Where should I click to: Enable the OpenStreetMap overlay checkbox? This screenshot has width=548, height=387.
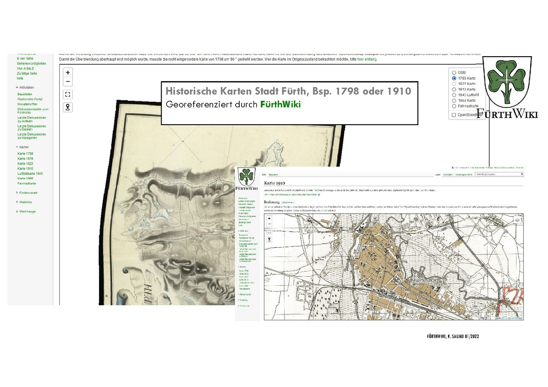tap(453, 115)
